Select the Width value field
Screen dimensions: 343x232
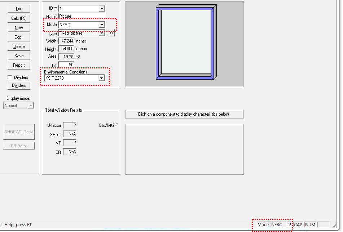66,41
